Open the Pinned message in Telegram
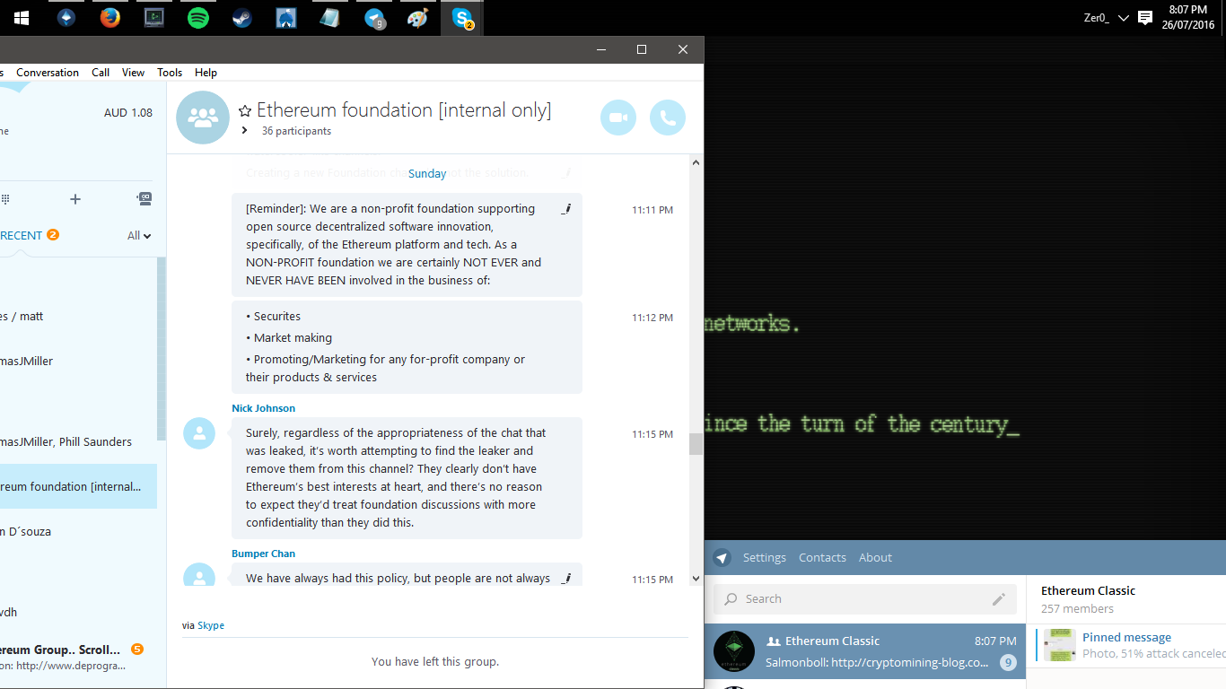Viewport: 1226px width, 689px height. point(1131,645)
